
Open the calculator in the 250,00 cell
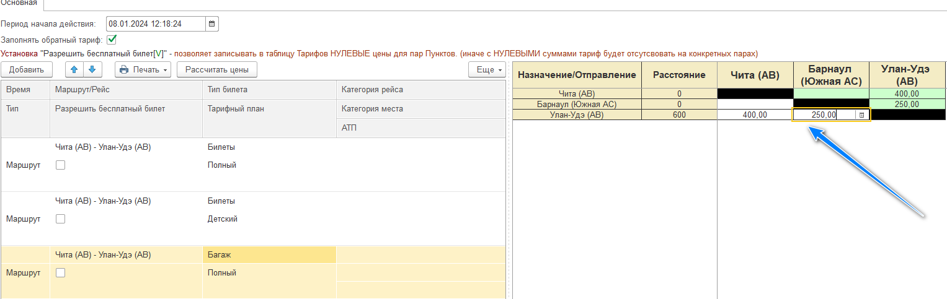pos(861,115)
